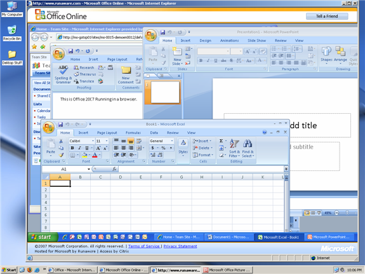Switch to Formulas tab in Excel
365x274 pixels.
point(133,133)
